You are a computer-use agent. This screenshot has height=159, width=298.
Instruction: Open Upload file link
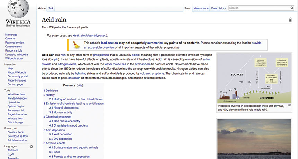point(14,102)
